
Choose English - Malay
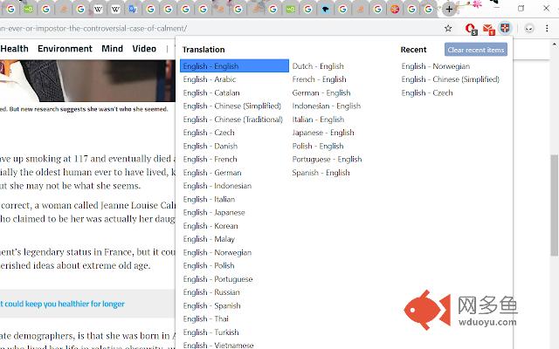pyautogui.click(x=209, y=239)
